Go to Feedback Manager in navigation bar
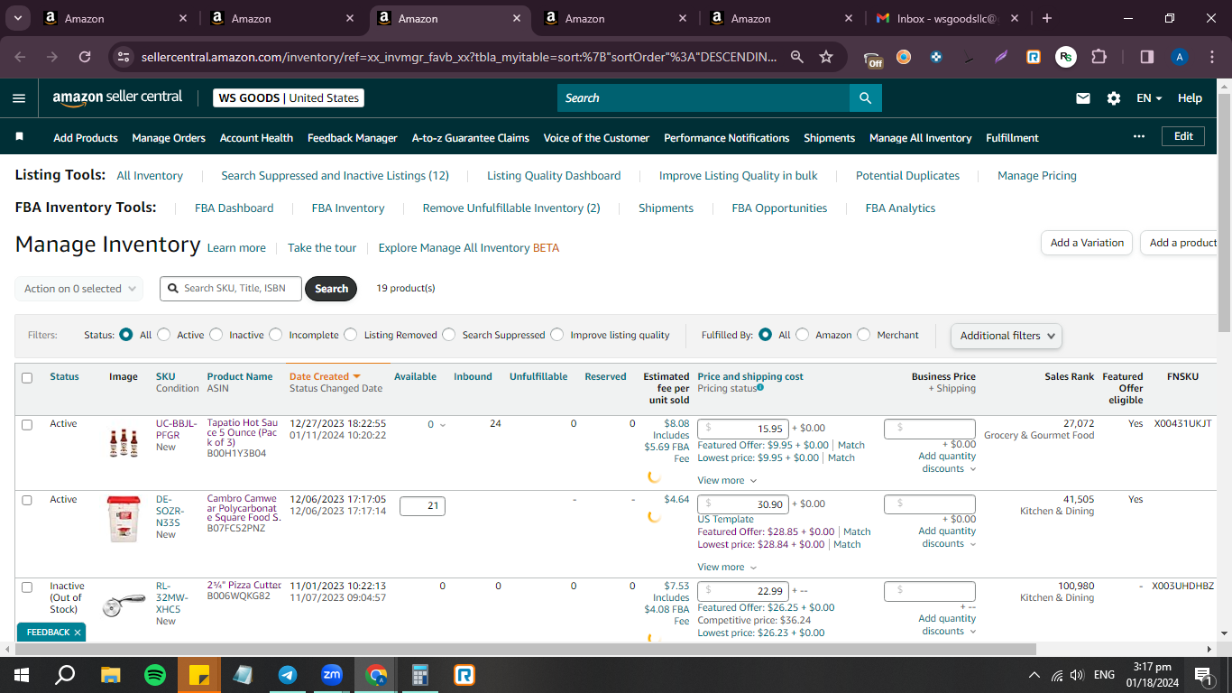The width and height of the screenshot is (1232, 693). click(353, 138)
